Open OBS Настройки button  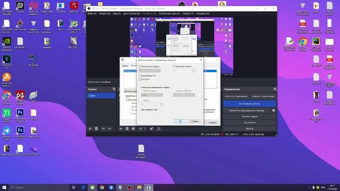pyautogui.click(x=250, y=123)
